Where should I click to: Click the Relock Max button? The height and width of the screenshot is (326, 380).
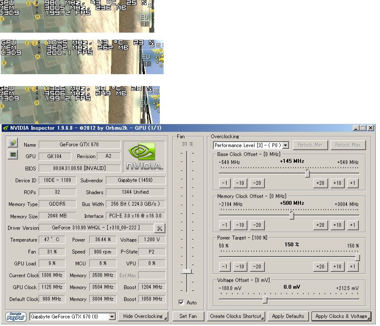tap(348, 145)
